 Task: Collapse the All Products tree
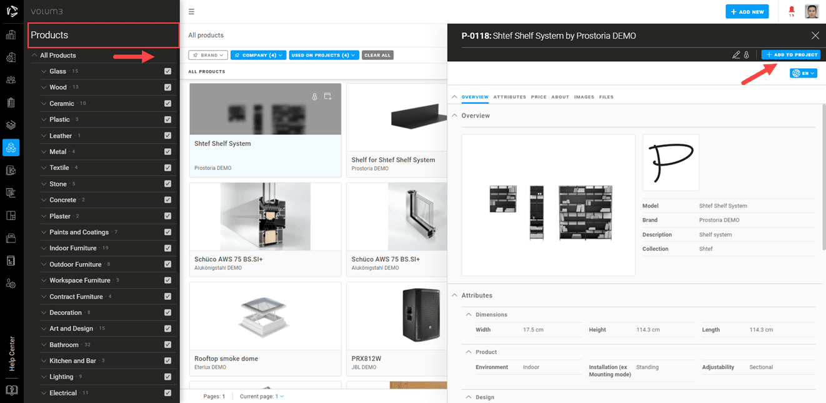coord(34,56)
